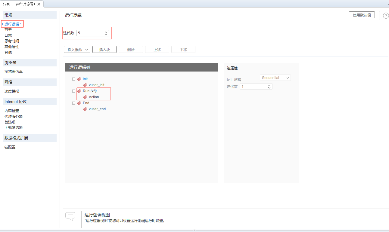389x232 pixels.
Task: Open the 其他 settings page
Action: click(x=8, y=53)
